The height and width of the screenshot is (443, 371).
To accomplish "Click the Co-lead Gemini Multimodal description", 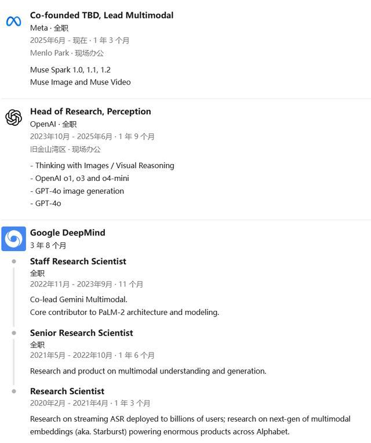I will point(78,299).
